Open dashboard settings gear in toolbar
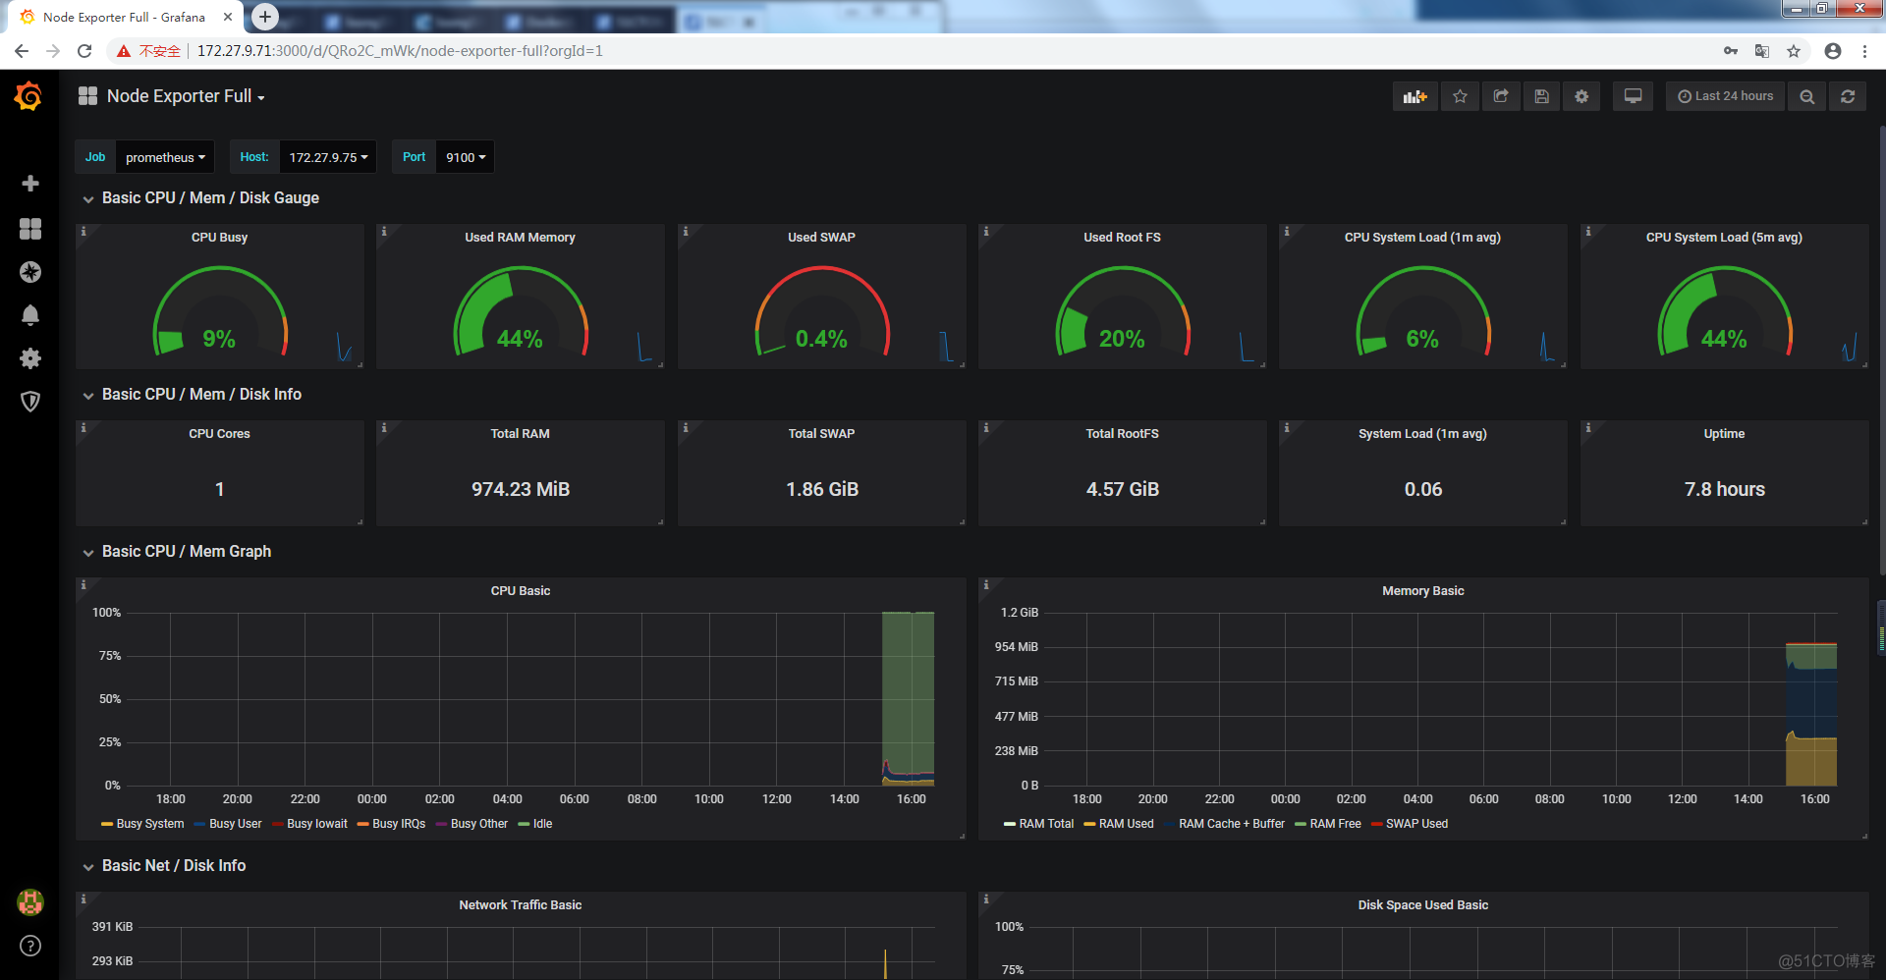The image size is (1886, 980). point(1581,96)
